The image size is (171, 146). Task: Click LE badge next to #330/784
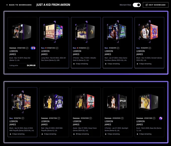tap(23, 118)
